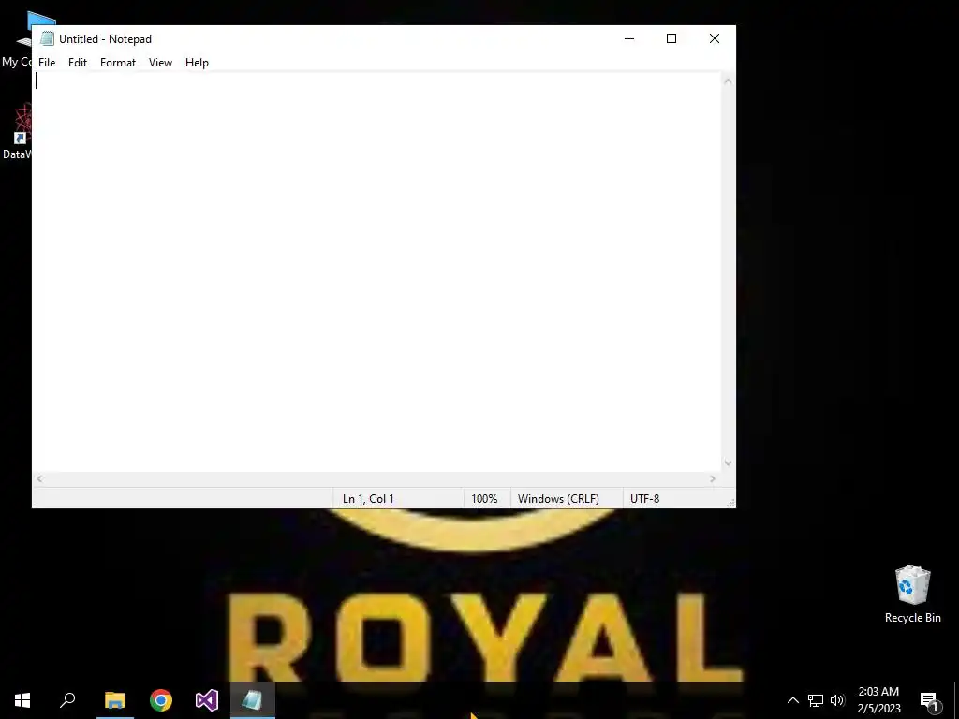Image resolution: width=959 pixels, height=719 pixels.
Task: Open Visual Studio from the taskbar
Action: pyautogui.click(x=207, y=700)
